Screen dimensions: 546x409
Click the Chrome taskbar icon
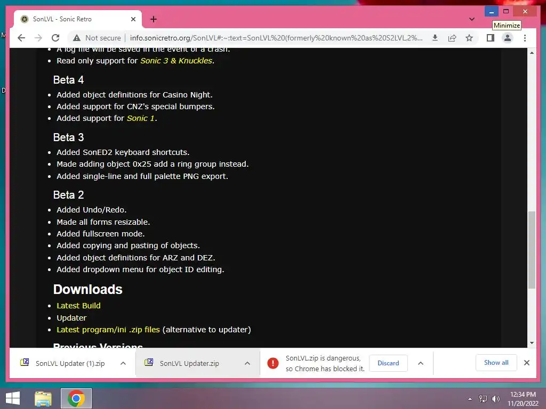tap(76, 398)
